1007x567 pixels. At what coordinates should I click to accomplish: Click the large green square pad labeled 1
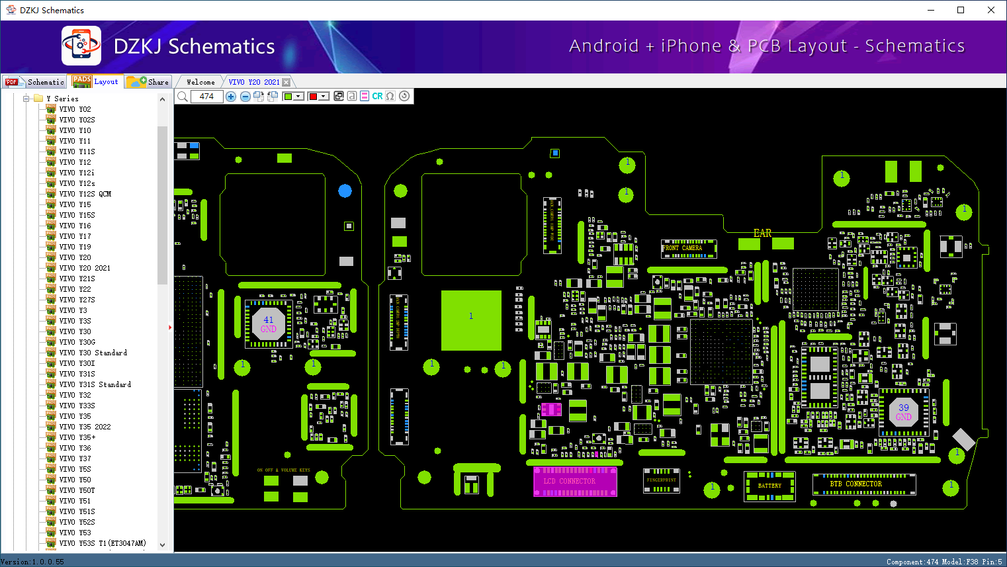471,320
